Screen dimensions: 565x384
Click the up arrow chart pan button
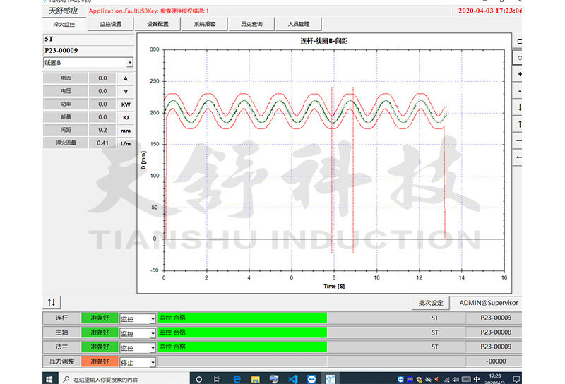[x=518, y=124]
